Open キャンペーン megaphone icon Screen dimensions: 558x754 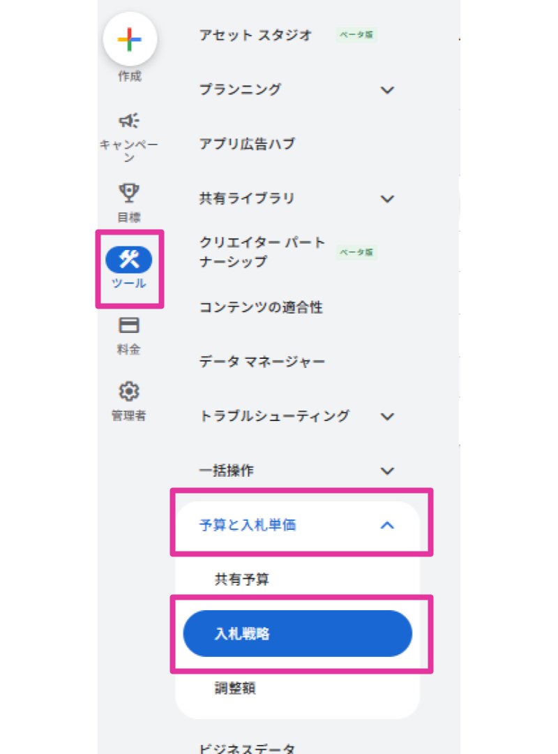[129, 121]
